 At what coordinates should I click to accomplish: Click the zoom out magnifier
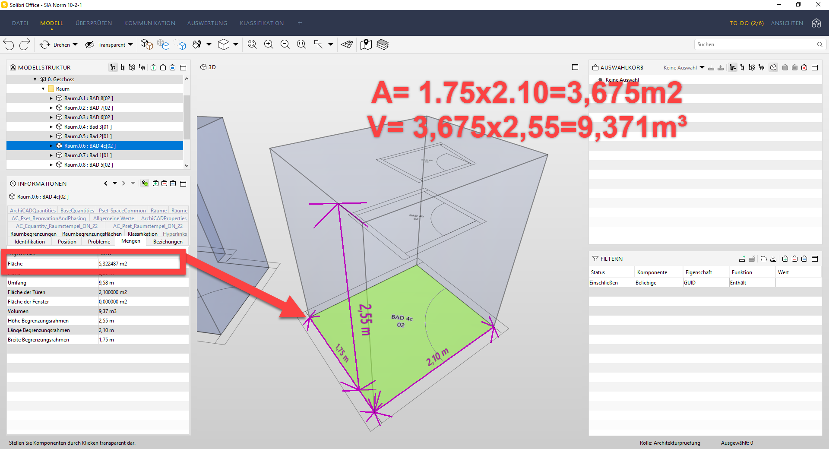(285, 44)
